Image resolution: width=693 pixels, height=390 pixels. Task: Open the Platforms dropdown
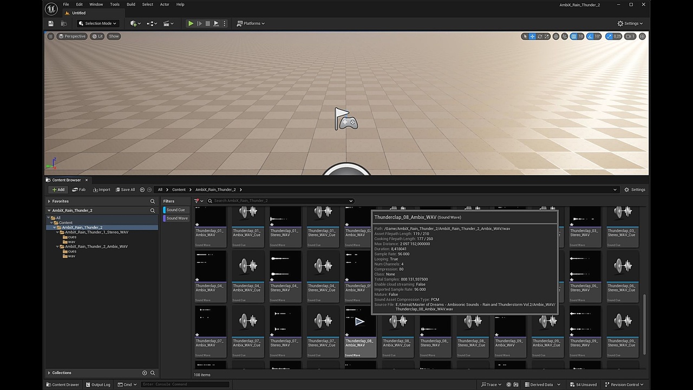click(252, 23)
